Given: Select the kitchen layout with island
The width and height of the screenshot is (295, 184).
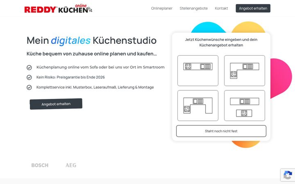Looking at the screenshot, I should coord(245,105).
